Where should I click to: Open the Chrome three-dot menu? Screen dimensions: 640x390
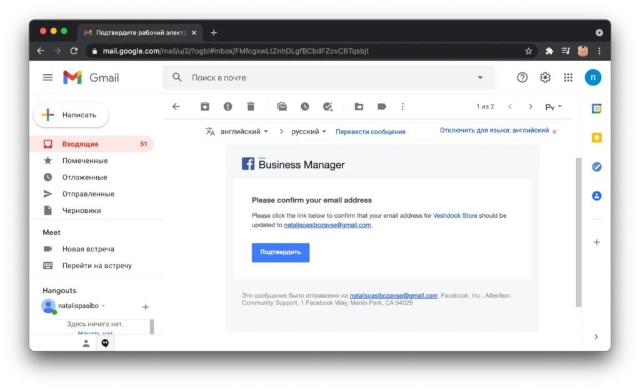point(599,51)
